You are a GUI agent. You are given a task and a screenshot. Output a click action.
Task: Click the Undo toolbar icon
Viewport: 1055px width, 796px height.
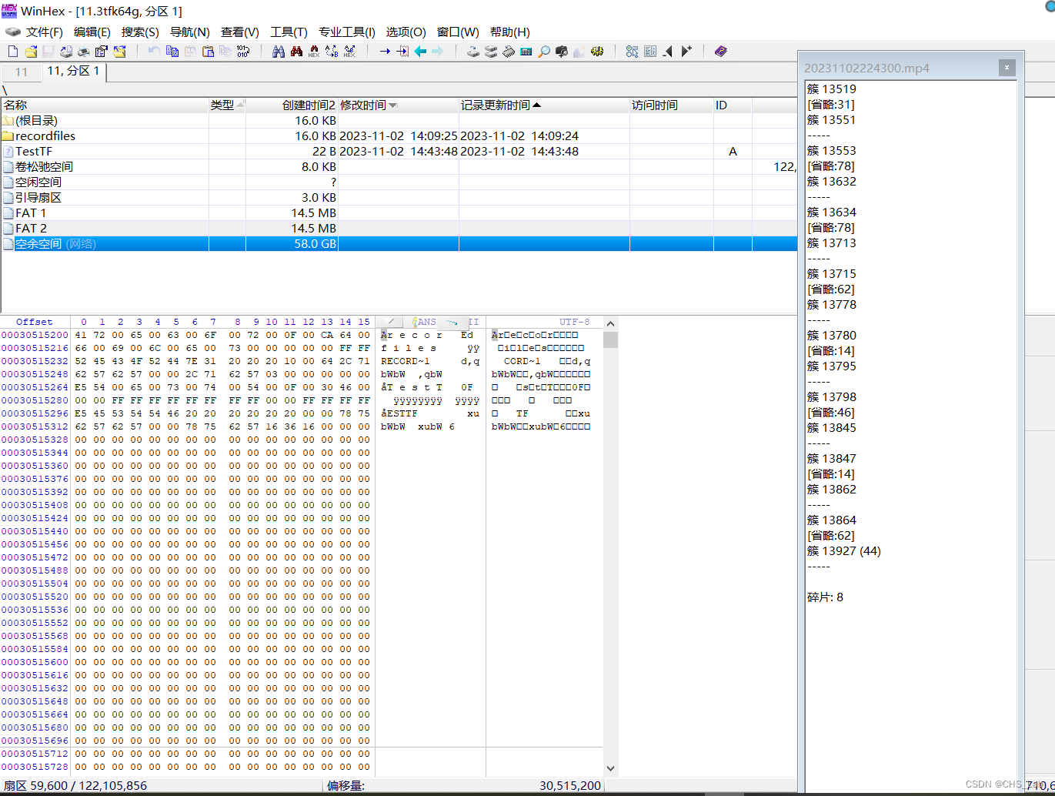155,52
